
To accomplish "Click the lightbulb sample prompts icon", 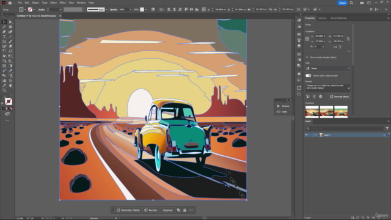I will click(314, 97).
